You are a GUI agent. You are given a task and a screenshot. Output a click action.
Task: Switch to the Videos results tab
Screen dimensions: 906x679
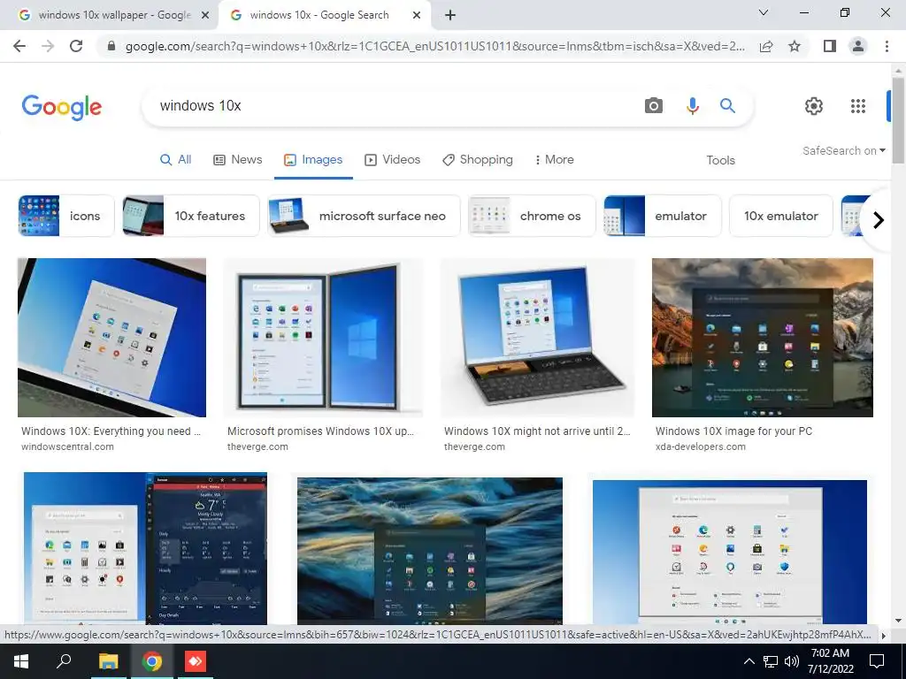point(392,160)
